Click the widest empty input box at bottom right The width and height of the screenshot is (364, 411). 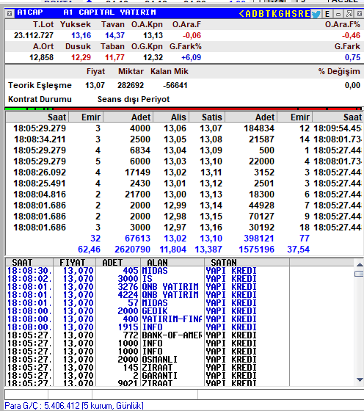(x=280, y=394)
